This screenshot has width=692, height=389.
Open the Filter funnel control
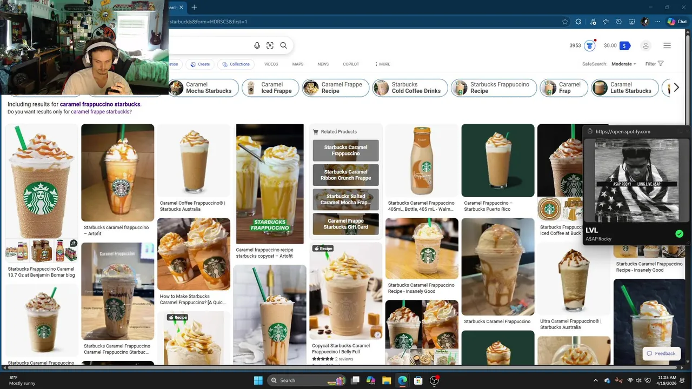coord(654,64)
